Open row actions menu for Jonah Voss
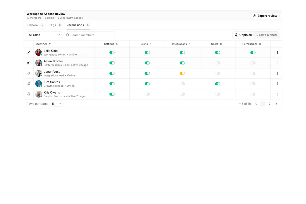This screenshot has height=204, width=306. pos(277,73)
